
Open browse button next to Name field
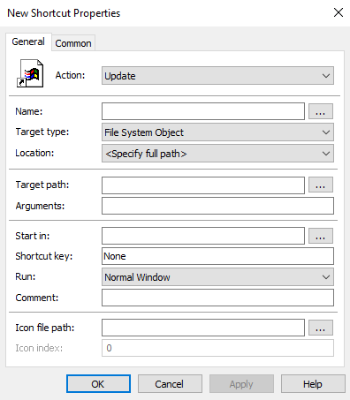(321, 111)
